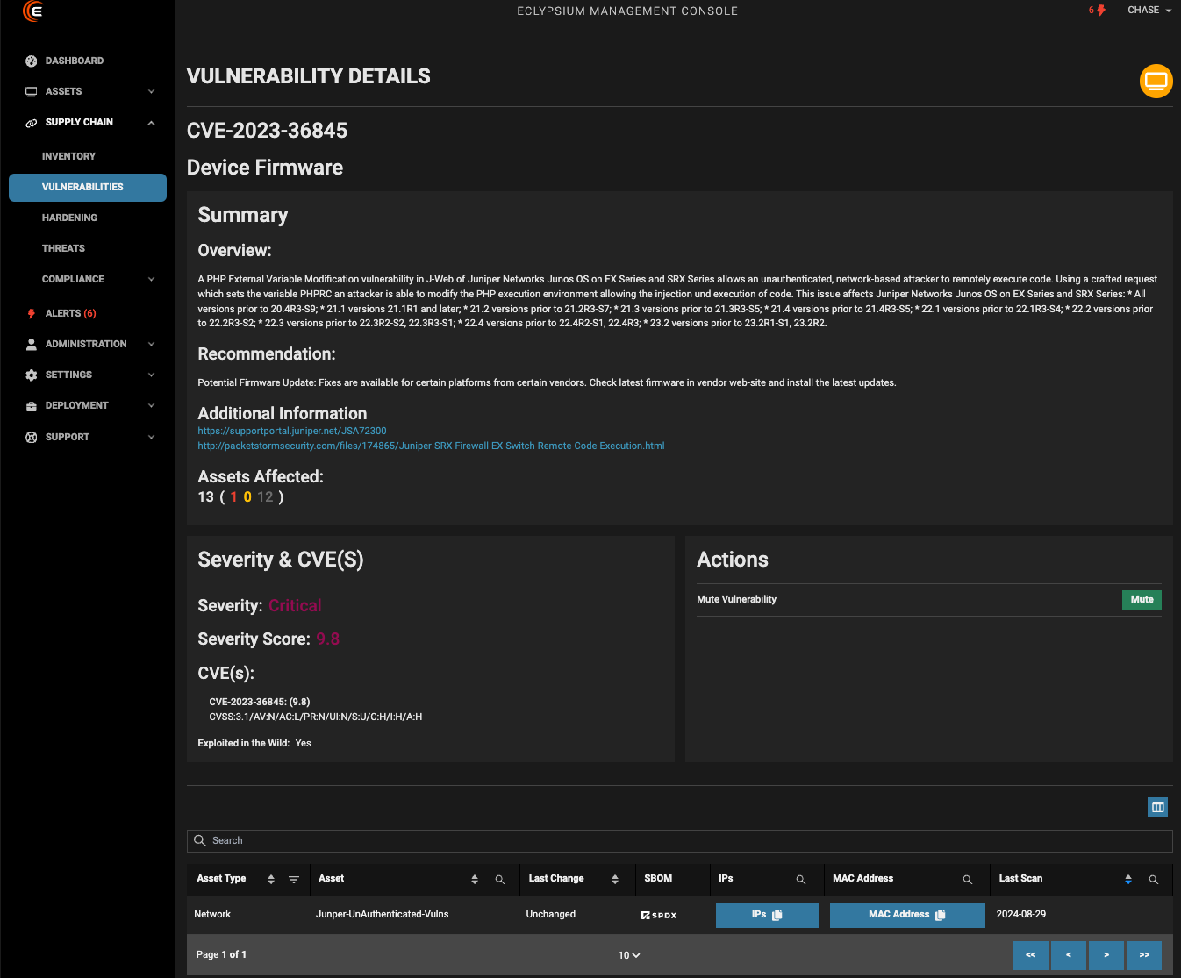Click the orange device monitor icon
The image size is (1181, 978).
(x=1156, y=82)
